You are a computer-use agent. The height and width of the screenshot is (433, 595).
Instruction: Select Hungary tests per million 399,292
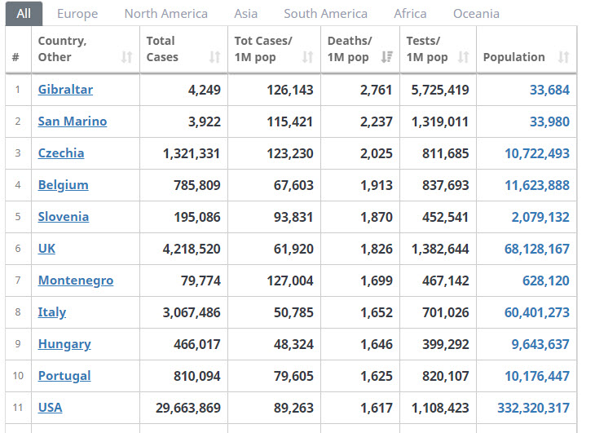446,344
